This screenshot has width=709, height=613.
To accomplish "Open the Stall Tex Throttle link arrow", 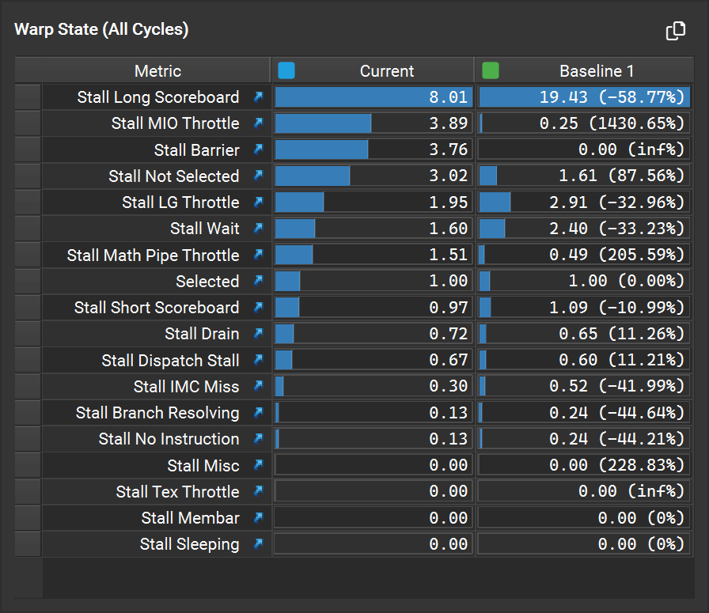I will click(258, 491).
